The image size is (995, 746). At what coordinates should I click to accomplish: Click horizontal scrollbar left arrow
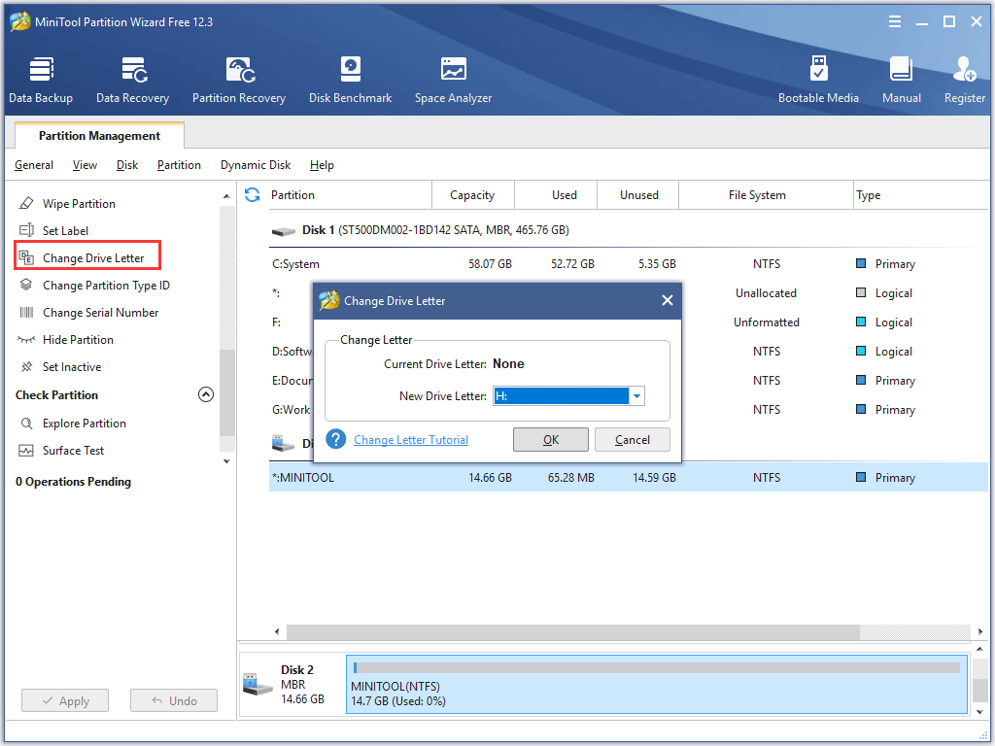click(x=277, y=631)
